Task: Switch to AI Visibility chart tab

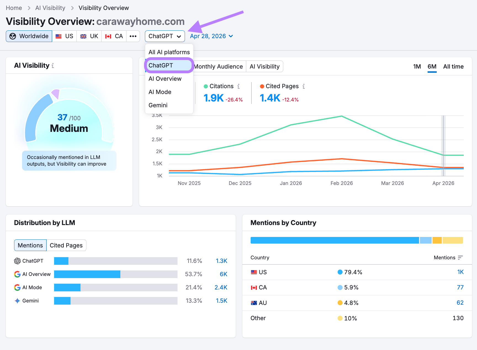Action: tap(265, 67)
